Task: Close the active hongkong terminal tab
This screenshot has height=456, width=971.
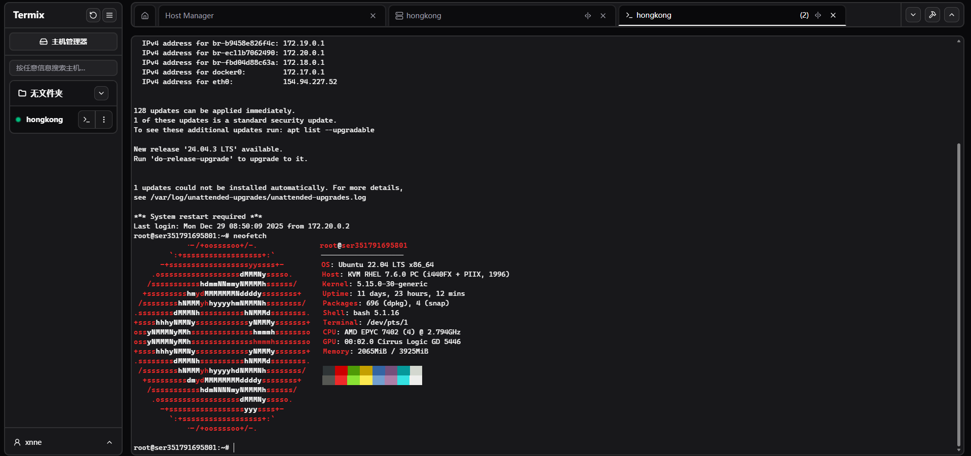Action: [833, 15]
